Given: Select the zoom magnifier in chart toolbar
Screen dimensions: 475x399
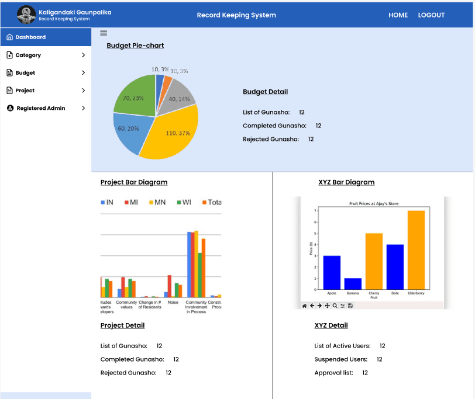Looking at the screenshot, I should tap(335, 306).
